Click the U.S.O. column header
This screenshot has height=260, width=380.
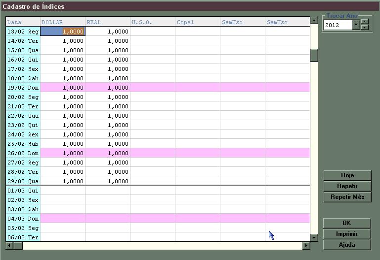[x=153, y=22]
